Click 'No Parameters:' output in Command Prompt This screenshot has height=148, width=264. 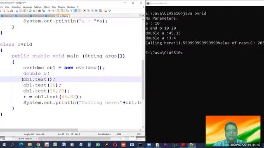162,18
